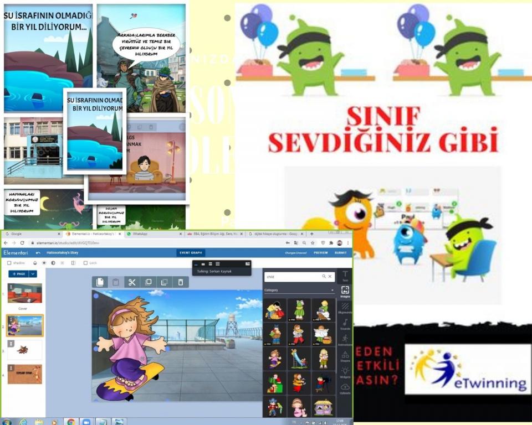Toggle the Lock checkbox
The width and height of the screenshot is (532, 425).
[85, 263]
